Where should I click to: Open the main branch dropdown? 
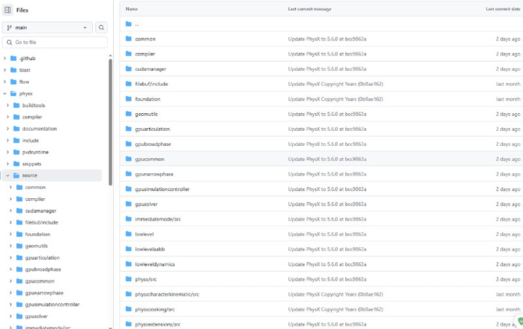coord(48,27)
